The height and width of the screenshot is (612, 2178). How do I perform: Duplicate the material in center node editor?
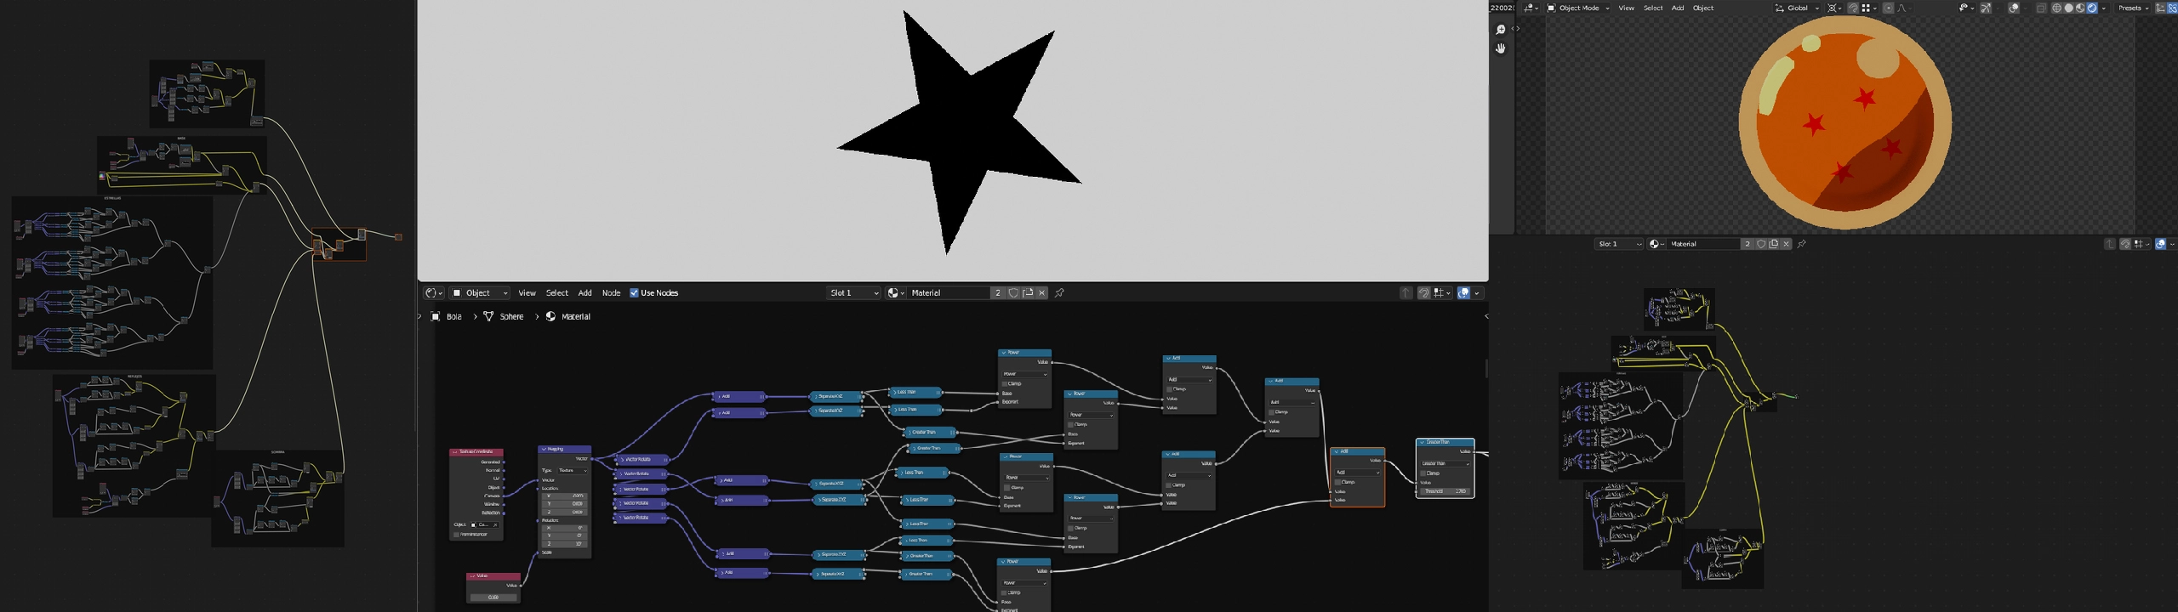(x=1028, y=293)
